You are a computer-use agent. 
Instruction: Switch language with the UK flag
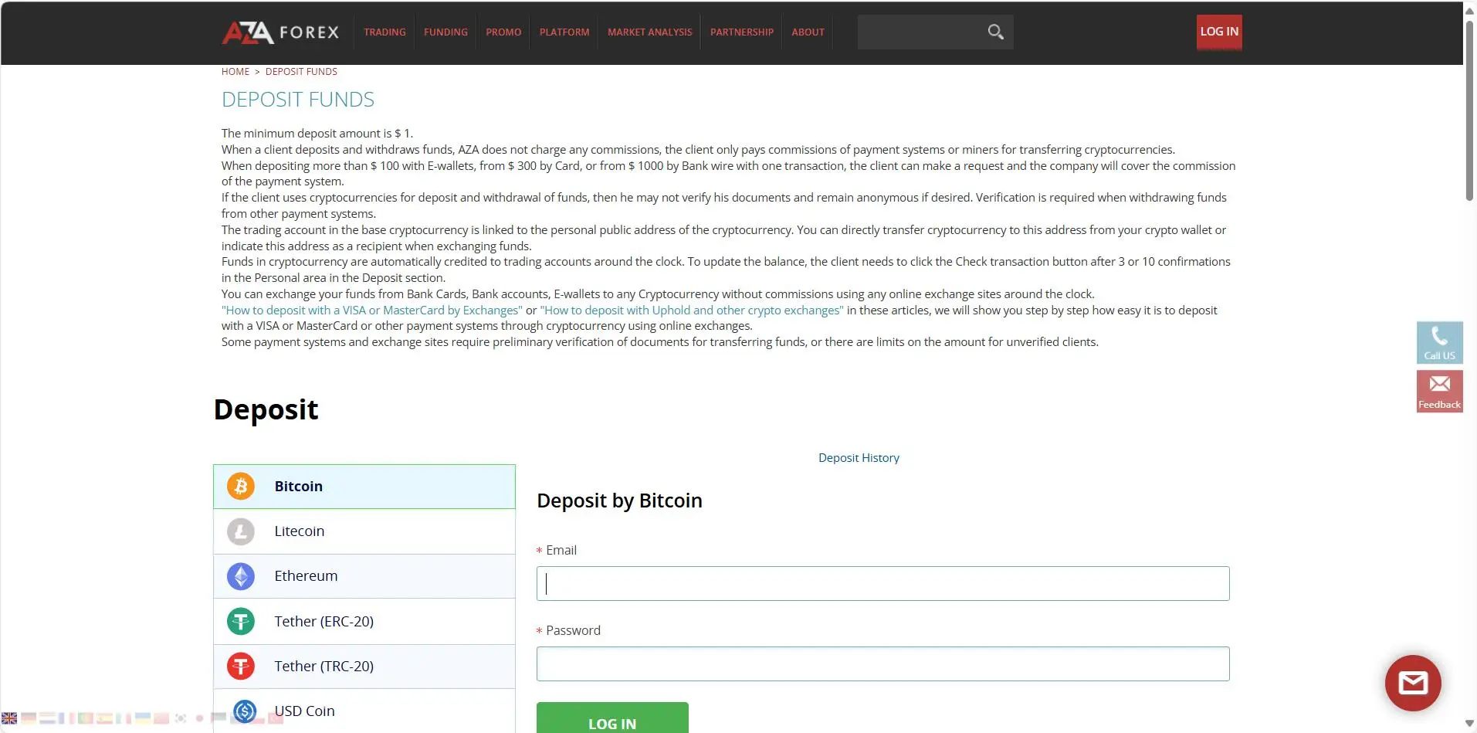click(x=9, y=718)
